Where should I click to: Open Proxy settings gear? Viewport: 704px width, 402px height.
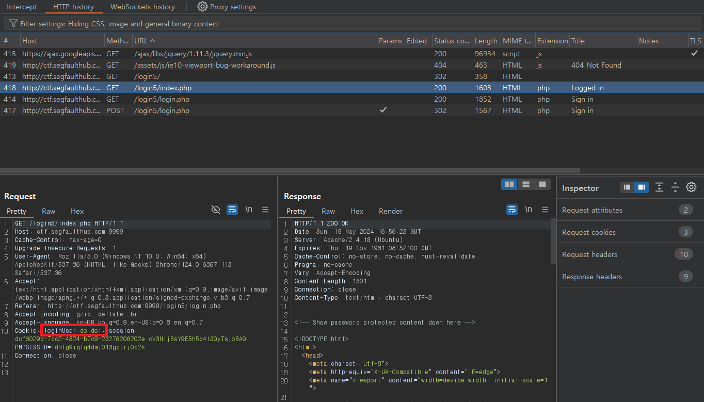pyautogui.click(x=202, y=7)
